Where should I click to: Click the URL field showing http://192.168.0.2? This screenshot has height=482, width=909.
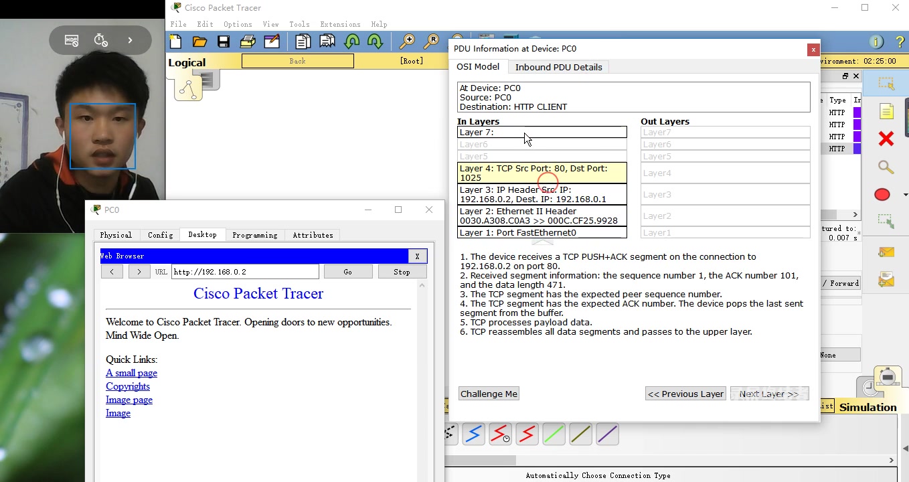[x=245, y=272]
